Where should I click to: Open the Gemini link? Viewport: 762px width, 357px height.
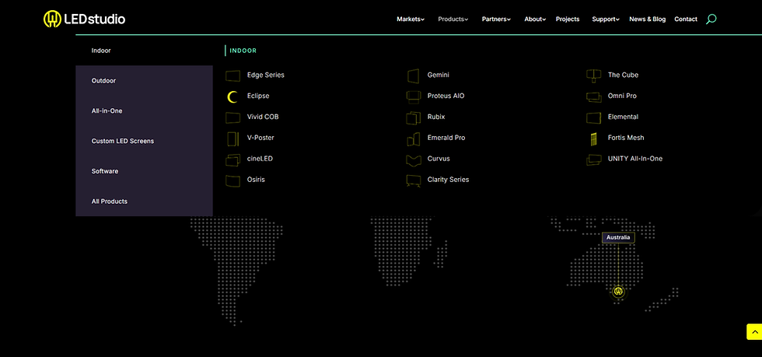click(439, 75)
